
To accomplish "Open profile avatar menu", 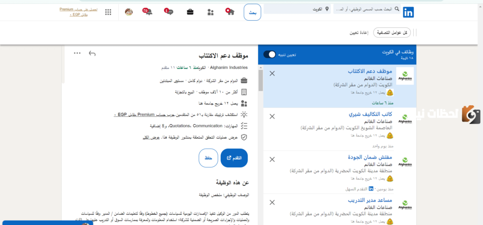I will point(129,12).
